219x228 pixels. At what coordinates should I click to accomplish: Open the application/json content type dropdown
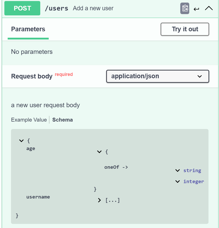pos(158,76)
